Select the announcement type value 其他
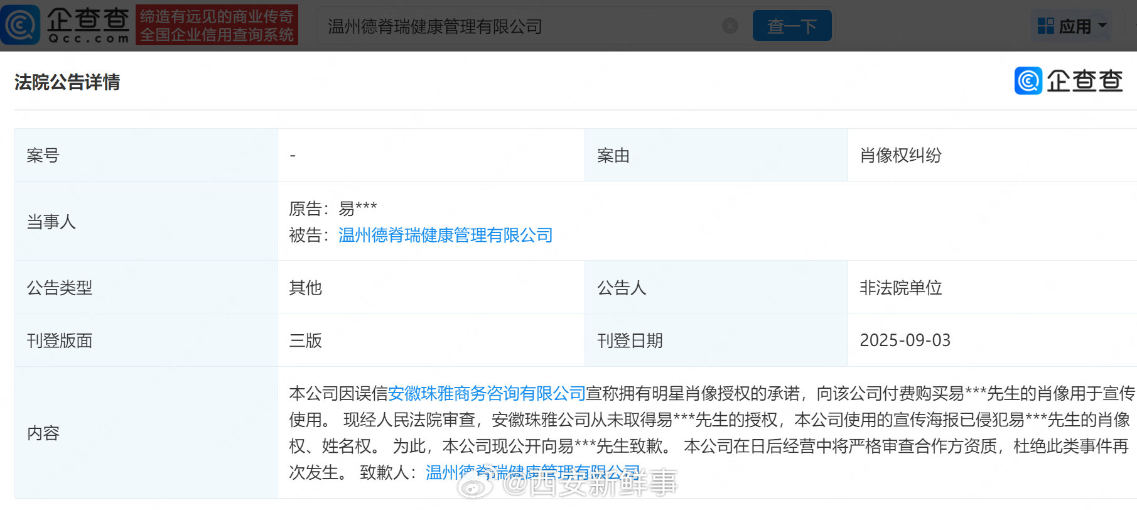The height and width of the screenshot is (510, 1137). [x=305, y=288]
